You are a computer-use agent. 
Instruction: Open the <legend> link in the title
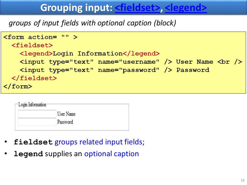(x=186, y=7)
